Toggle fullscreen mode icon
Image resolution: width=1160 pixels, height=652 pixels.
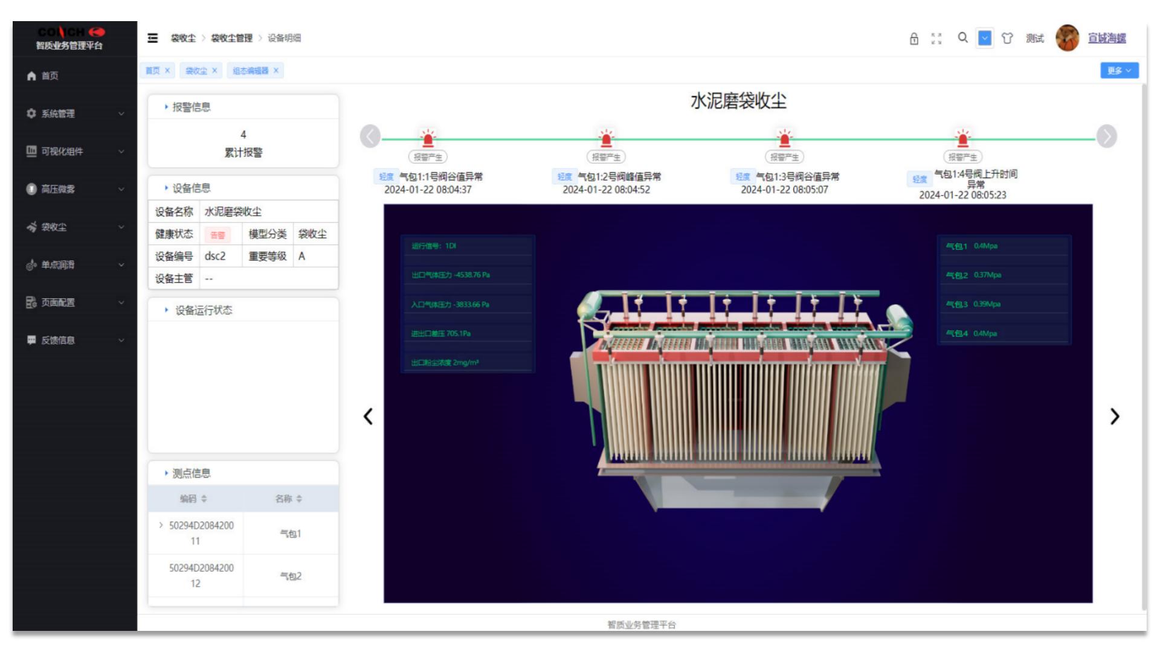coord(936,39)
